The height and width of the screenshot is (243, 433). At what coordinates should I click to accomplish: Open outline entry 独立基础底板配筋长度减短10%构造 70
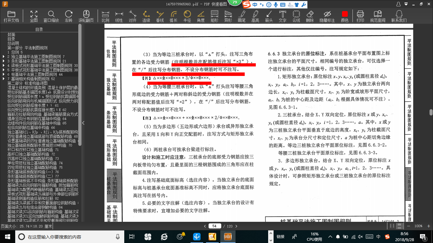coord(40,145)
